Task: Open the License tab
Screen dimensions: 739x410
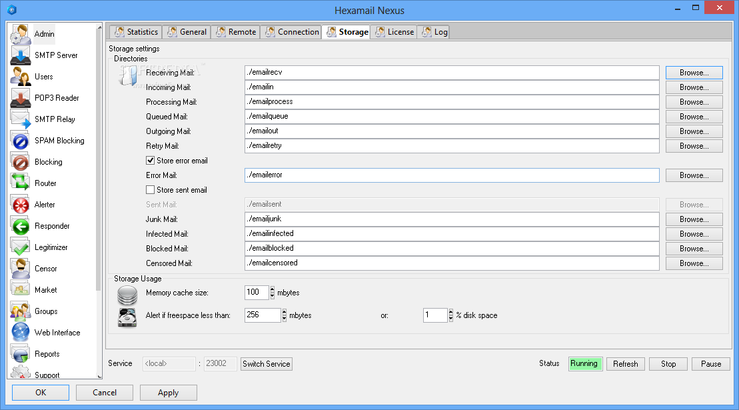Action: point(394,32)
